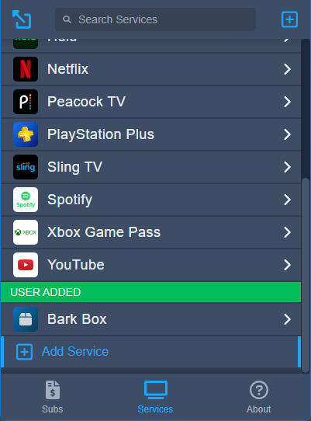Click the Search Services input field
The image size is (311, 421).
click(155, 19)
